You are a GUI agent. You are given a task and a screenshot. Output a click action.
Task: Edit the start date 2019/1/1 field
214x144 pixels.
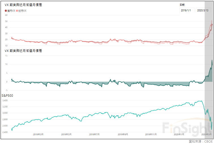coord(186,10)
